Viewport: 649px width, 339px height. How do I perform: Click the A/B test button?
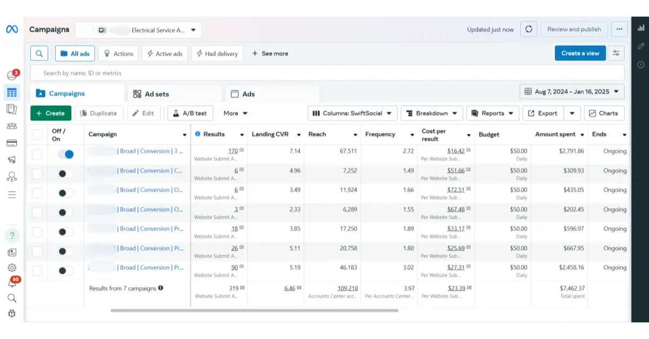coord(190,113)
